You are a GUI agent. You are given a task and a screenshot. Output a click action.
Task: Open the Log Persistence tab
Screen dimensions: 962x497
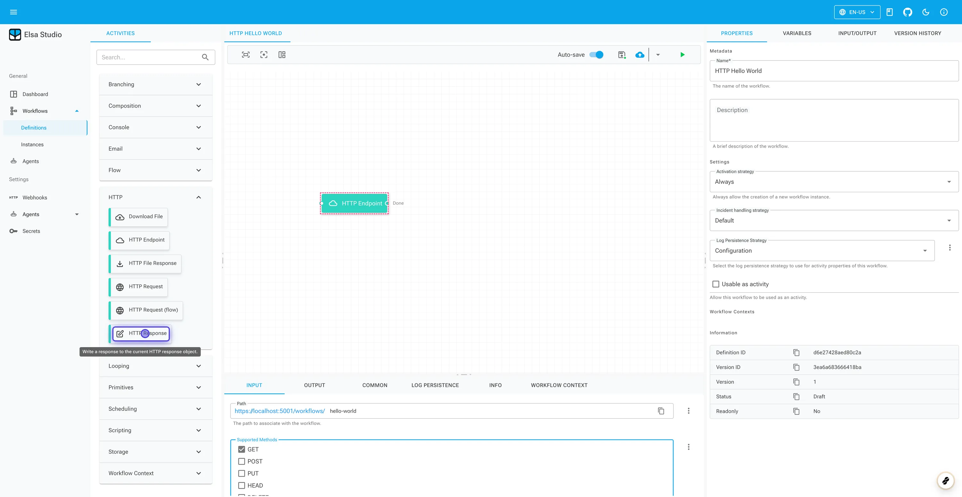tap(435, 385)
